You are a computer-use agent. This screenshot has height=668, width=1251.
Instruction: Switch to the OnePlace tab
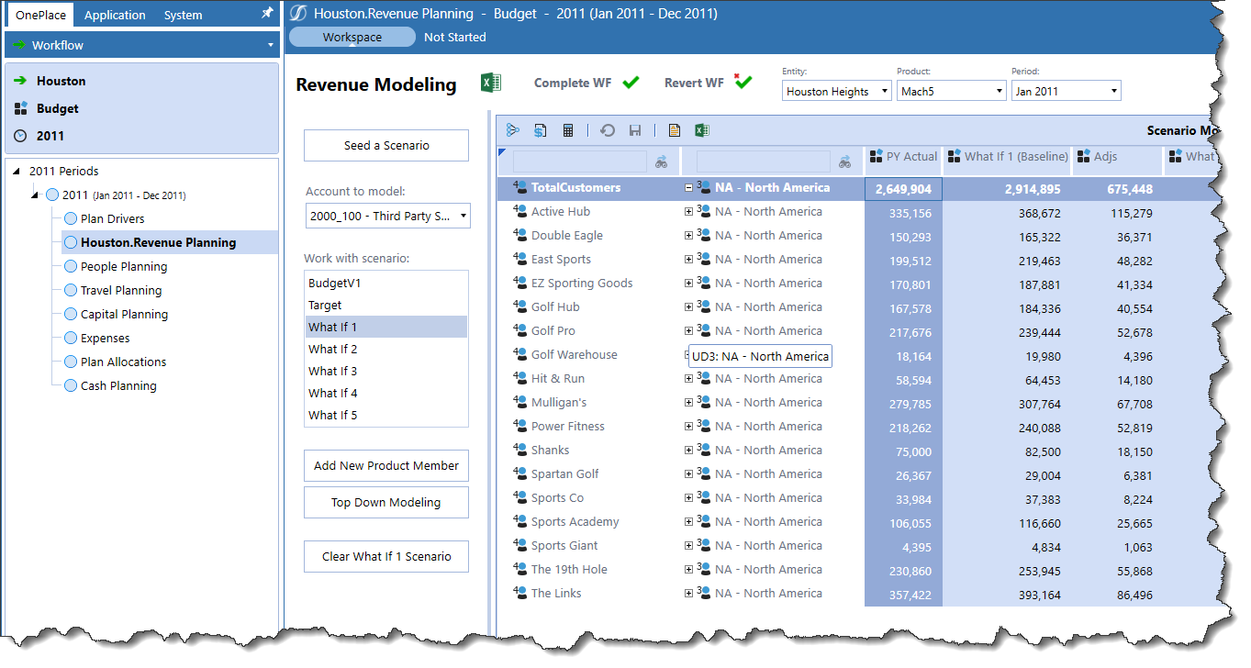(x=40, y=15)
